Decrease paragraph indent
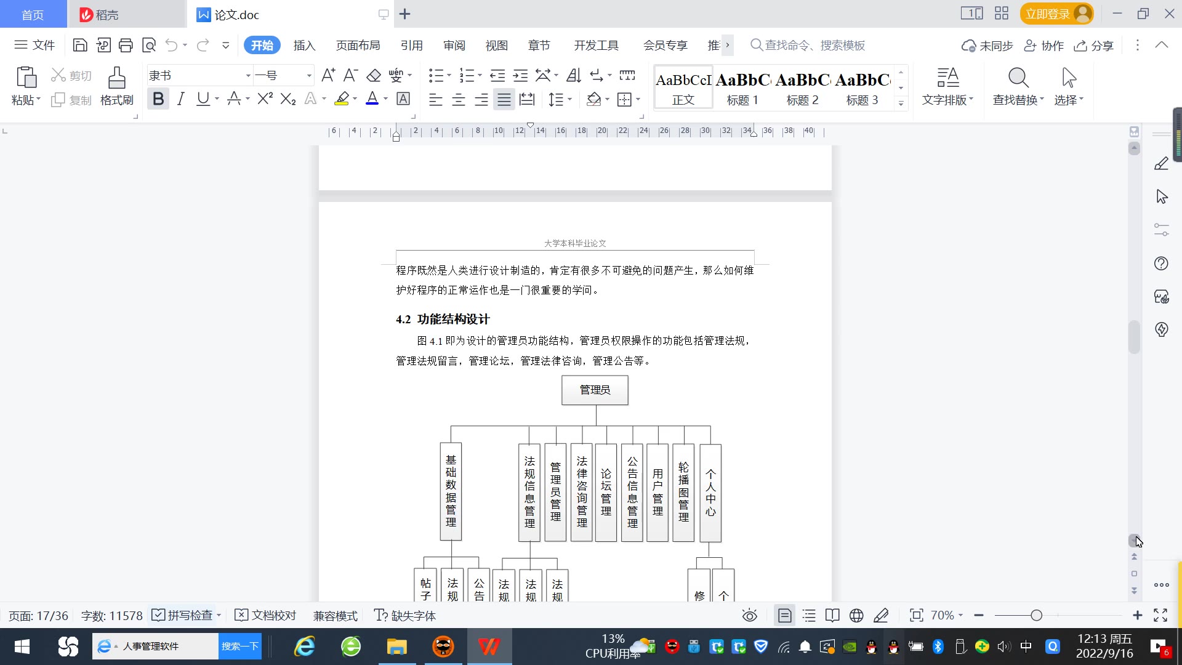This screenshot has height=665, width=1182. (497, 75)
